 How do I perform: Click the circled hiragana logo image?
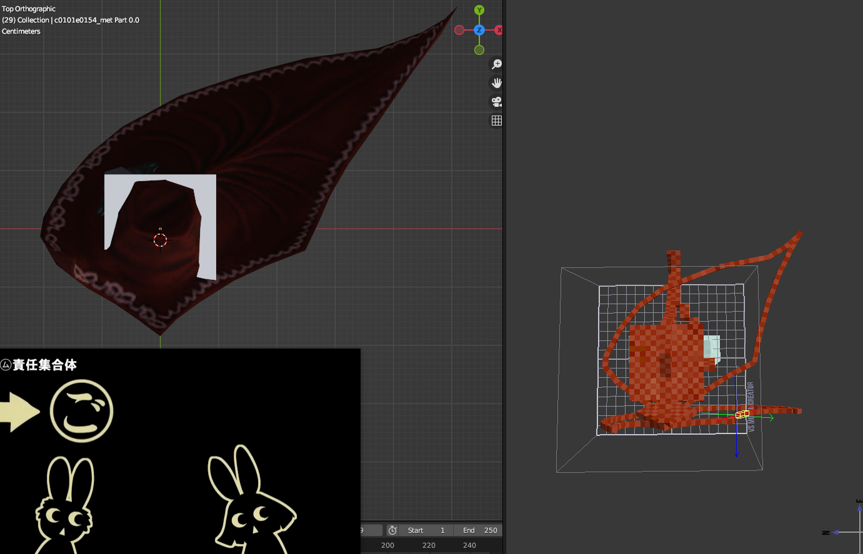[x=82, y=411]
